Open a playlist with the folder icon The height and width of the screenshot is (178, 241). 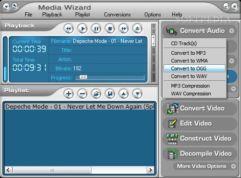click(x=96, y=94)
